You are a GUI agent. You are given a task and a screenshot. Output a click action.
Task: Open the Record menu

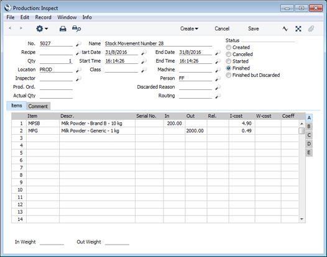coord(43,17)
